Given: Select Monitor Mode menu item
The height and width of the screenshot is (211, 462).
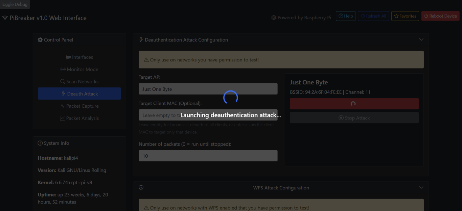Looking at the screenshot, I should pos(79,69).
